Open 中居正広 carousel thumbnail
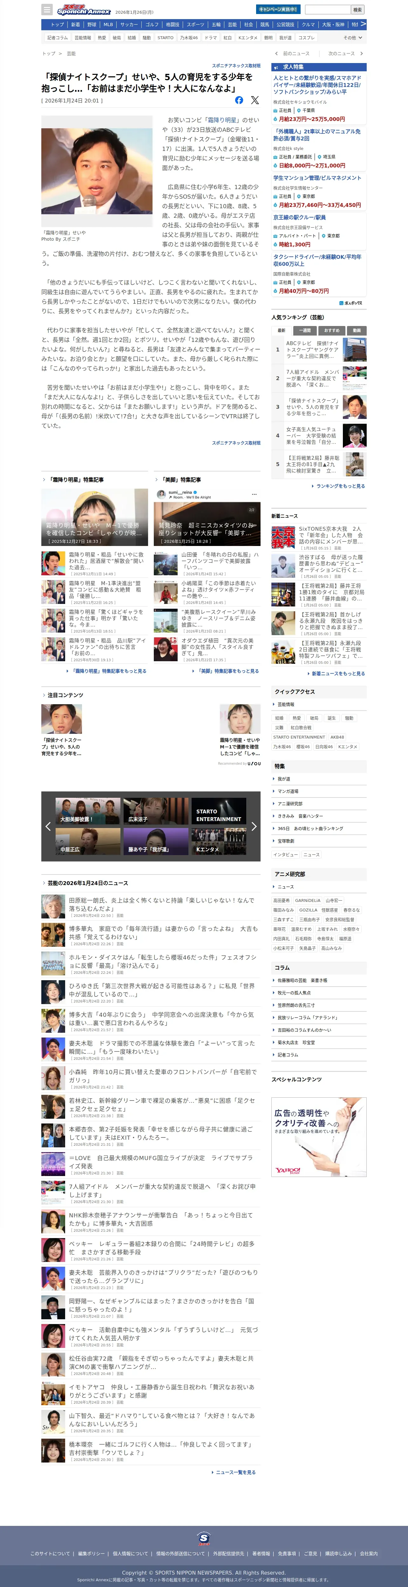The height and width of the screenshot is (1587, 408). point(88,841)
